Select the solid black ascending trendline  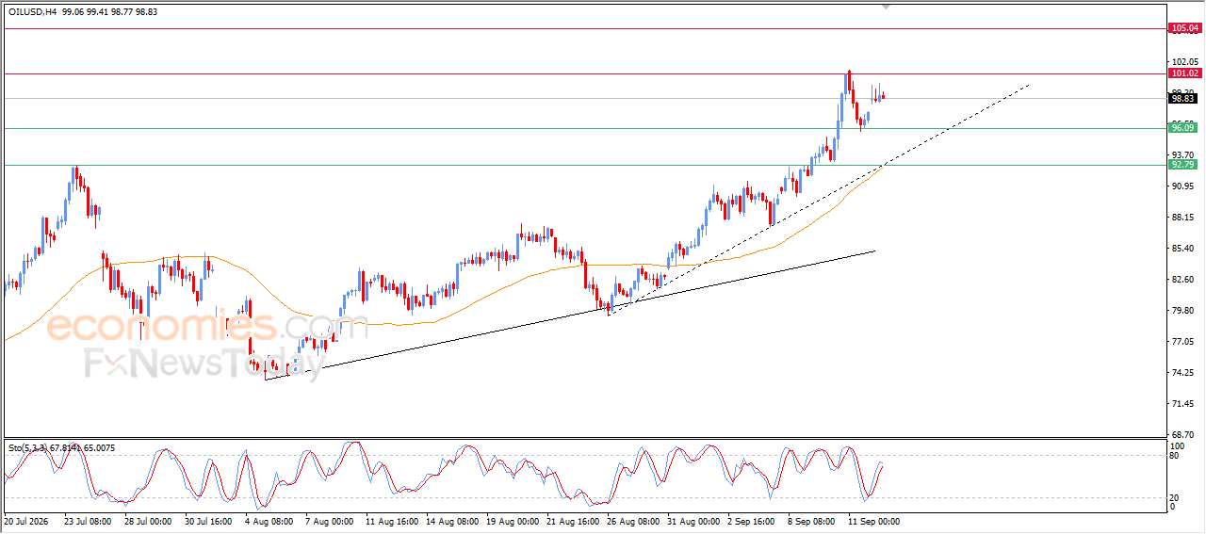pos(571,315)
